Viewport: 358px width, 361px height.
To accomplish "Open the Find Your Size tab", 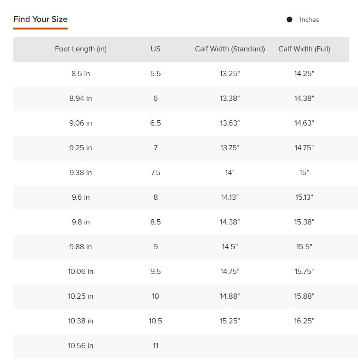I will 40,20.
